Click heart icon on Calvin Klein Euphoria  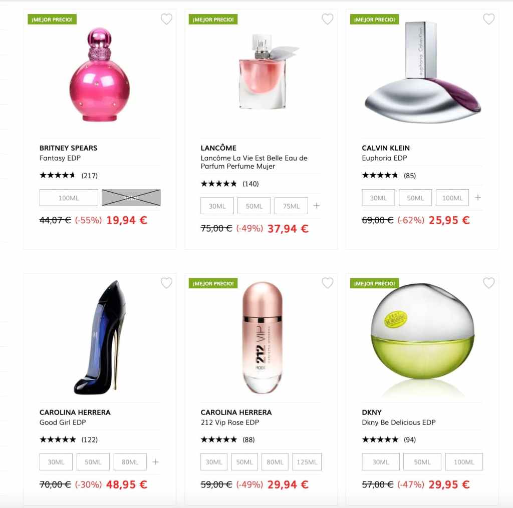pyautogui.click(x=489, y=19)
